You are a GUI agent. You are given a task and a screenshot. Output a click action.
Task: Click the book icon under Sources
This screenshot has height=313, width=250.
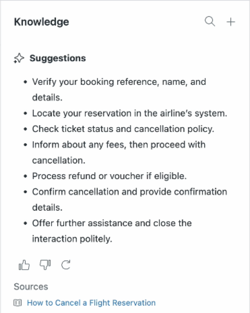18,303
